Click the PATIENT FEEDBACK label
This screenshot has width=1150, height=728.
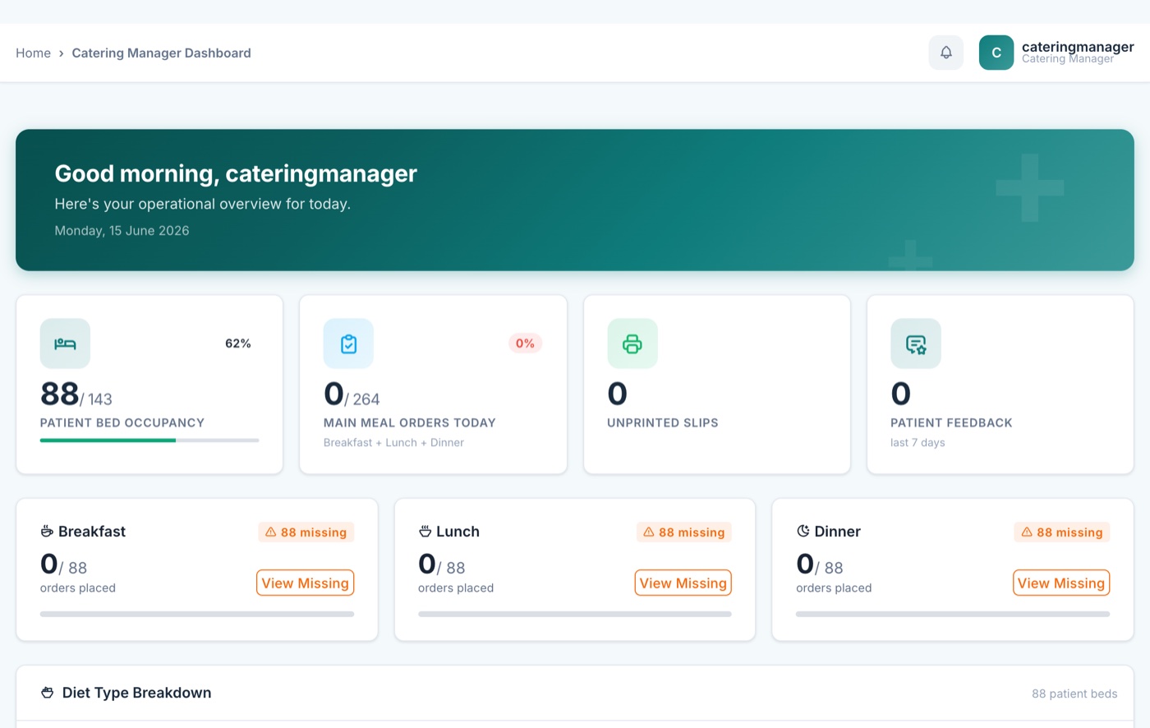951,422
